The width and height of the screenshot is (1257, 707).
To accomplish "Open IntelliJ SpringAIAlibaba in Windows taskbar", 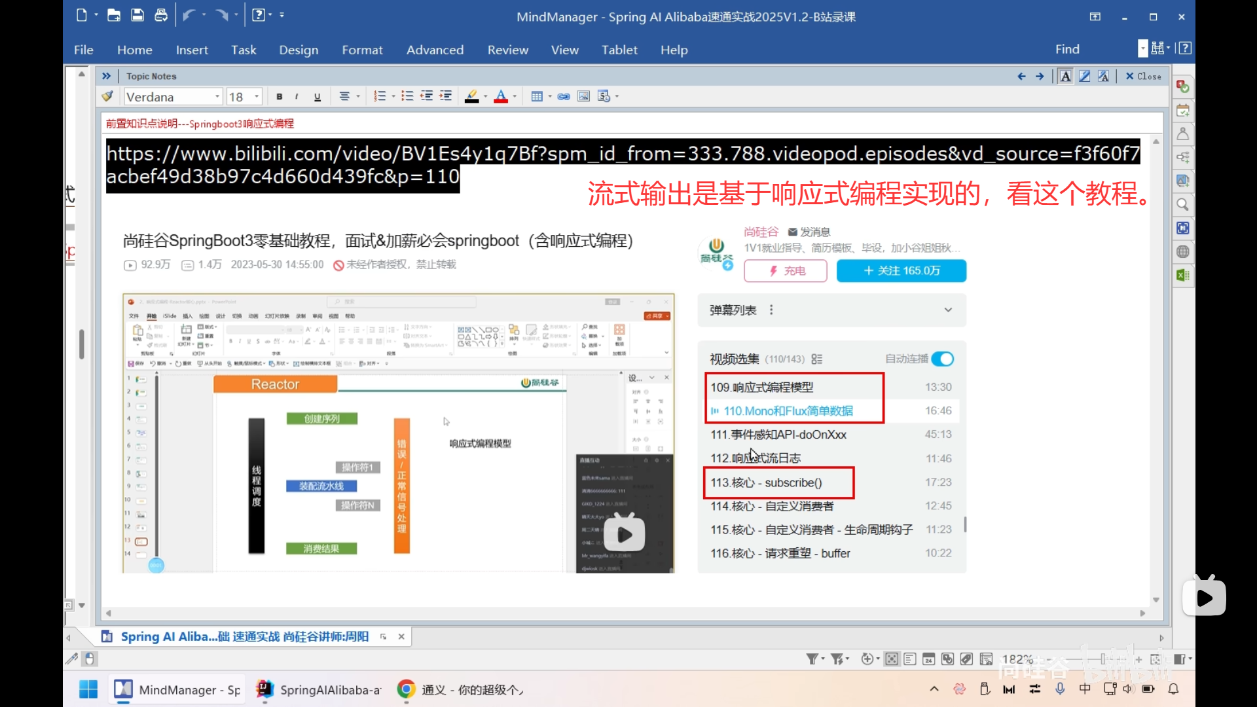I will pyautogui.click(x=319, y=690).
